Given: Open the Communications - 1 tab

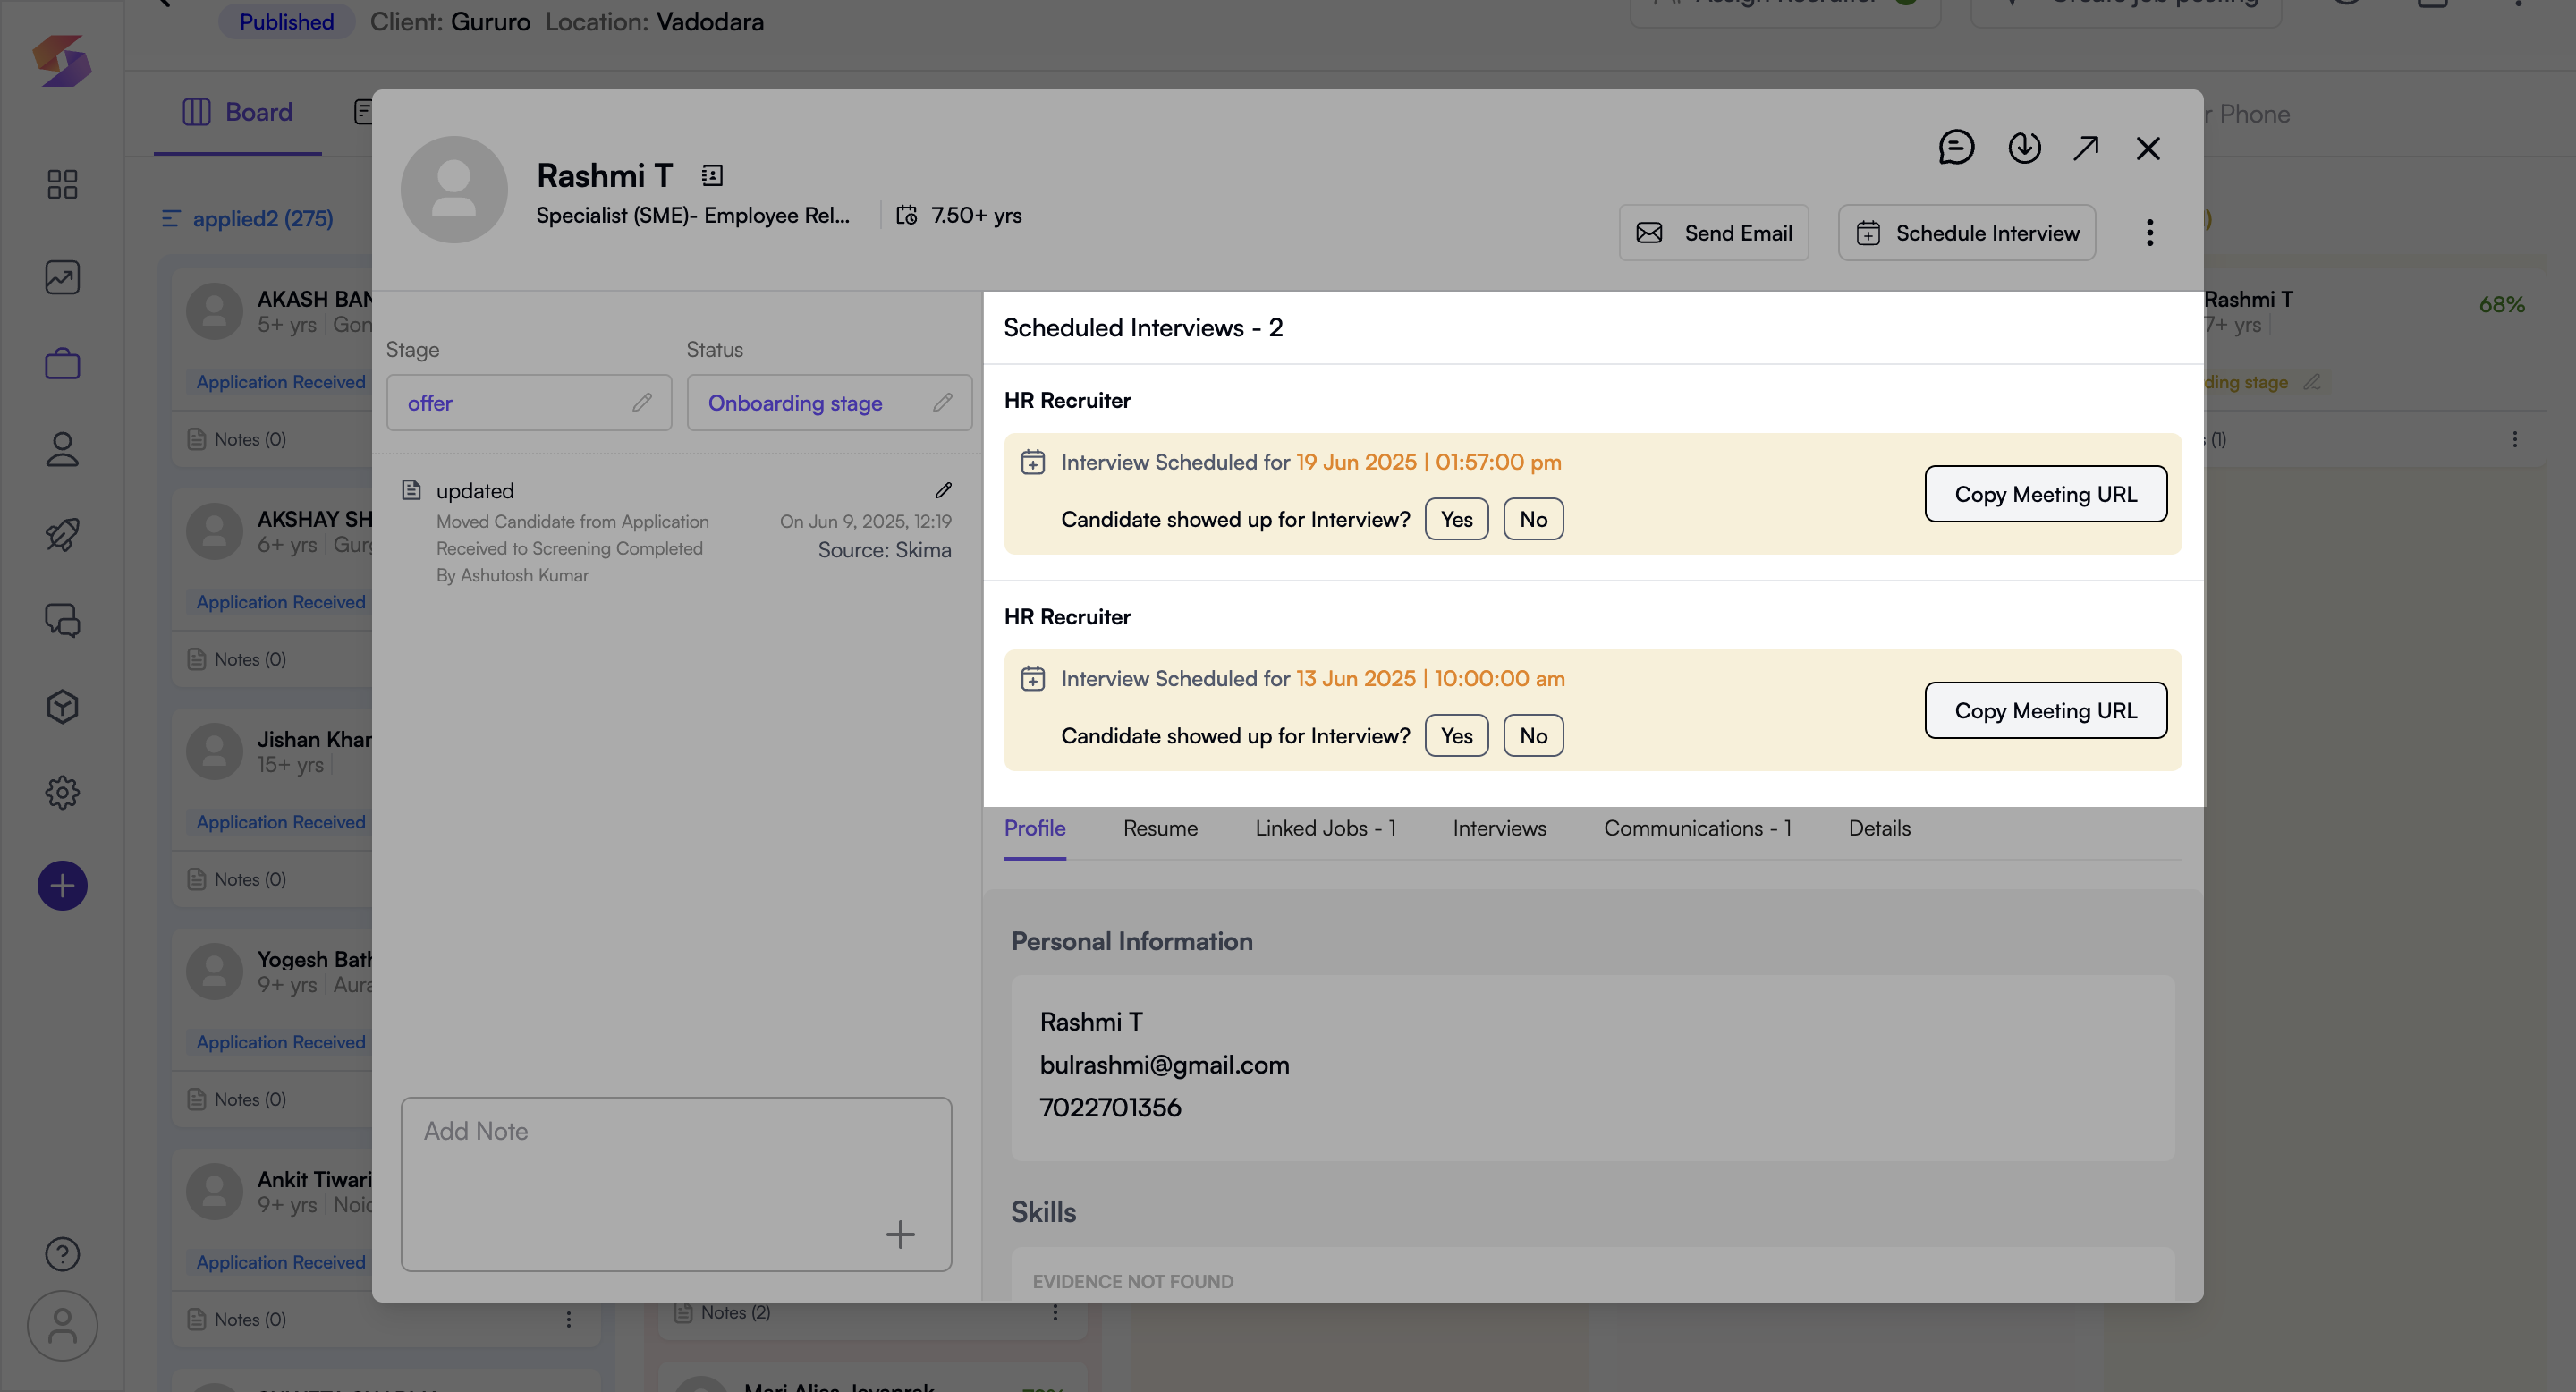Looking at the screenshot, I should click(1697, 829).
